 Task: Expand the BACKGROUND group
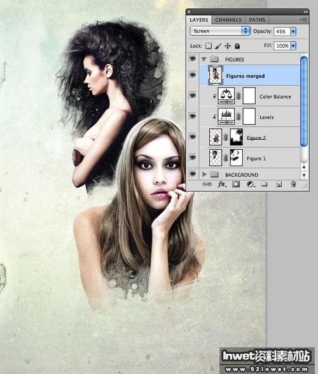click(x=204, y=175)
